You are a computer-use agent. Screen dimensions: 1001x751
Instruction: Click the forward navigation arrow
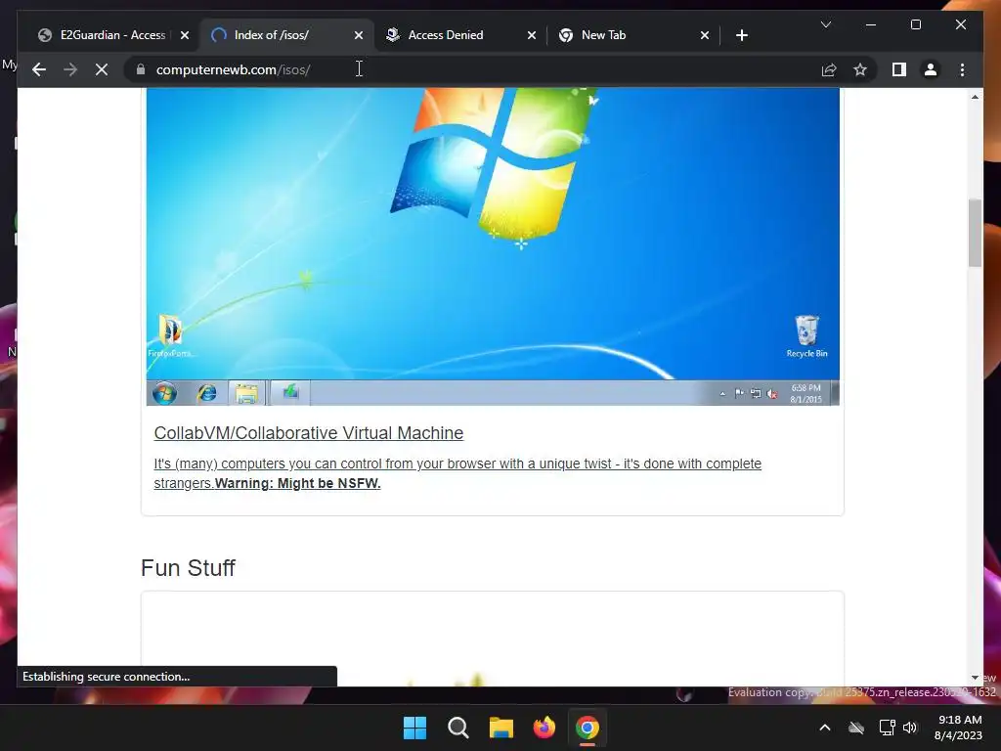click(x=70, y=69)
